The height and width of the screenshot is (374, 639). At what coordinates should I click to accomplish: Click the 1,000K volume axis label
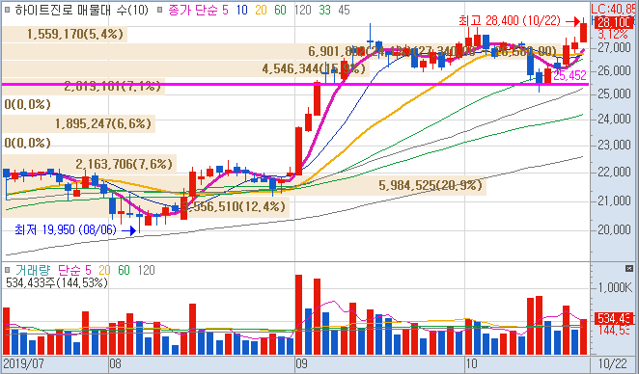click(x=615, y=287)
